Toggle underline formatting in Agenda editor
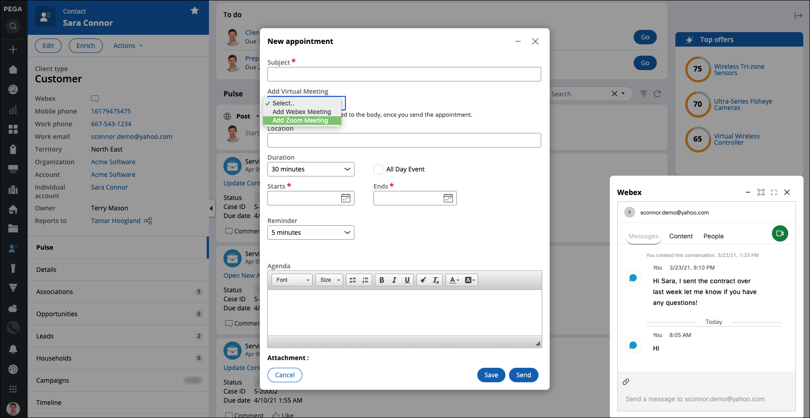Viewport: 810px width, 418px height. [x=407, y=280]
